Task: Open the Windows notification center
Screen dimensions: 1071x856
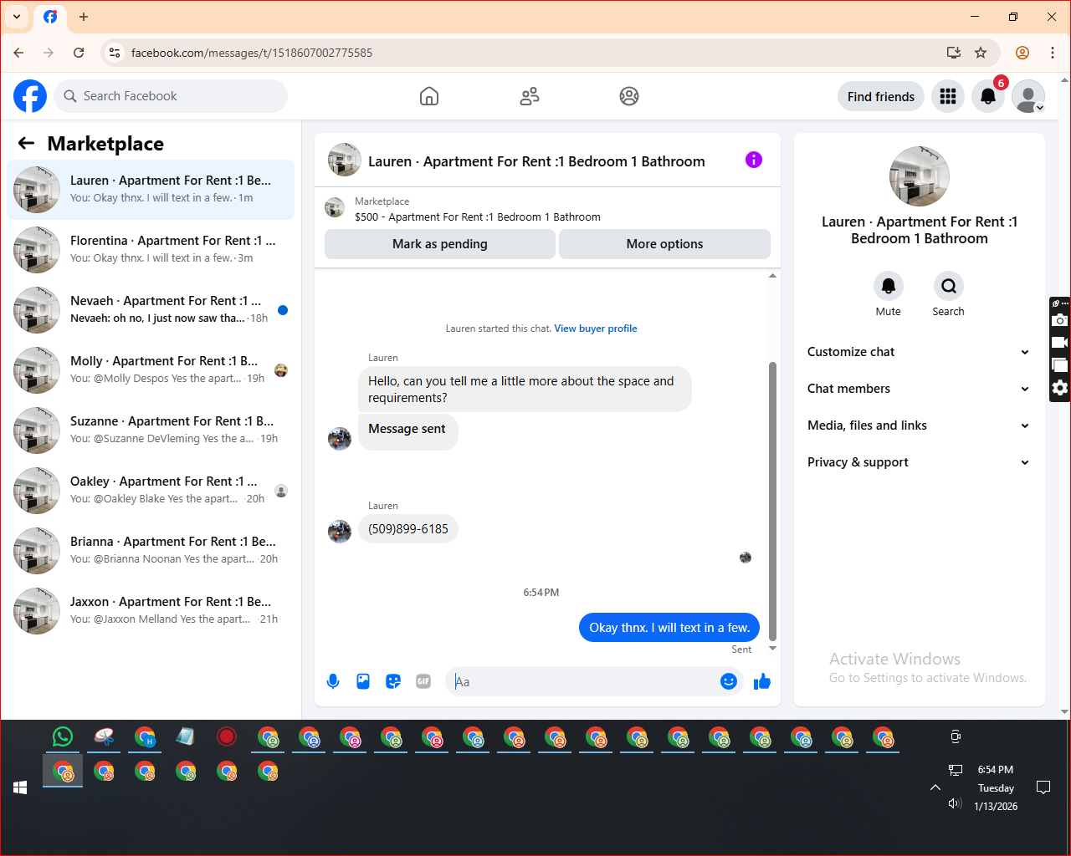Action: pos(1043,787)
